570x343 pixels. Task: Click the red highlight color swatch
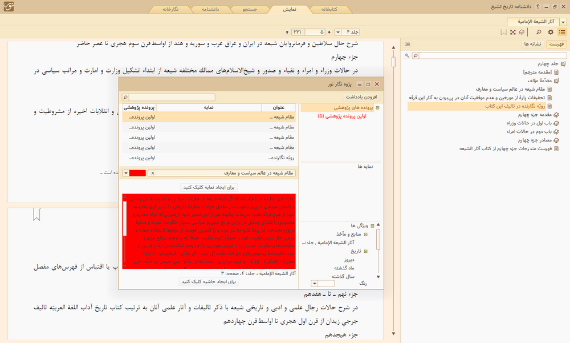[137, 173]
